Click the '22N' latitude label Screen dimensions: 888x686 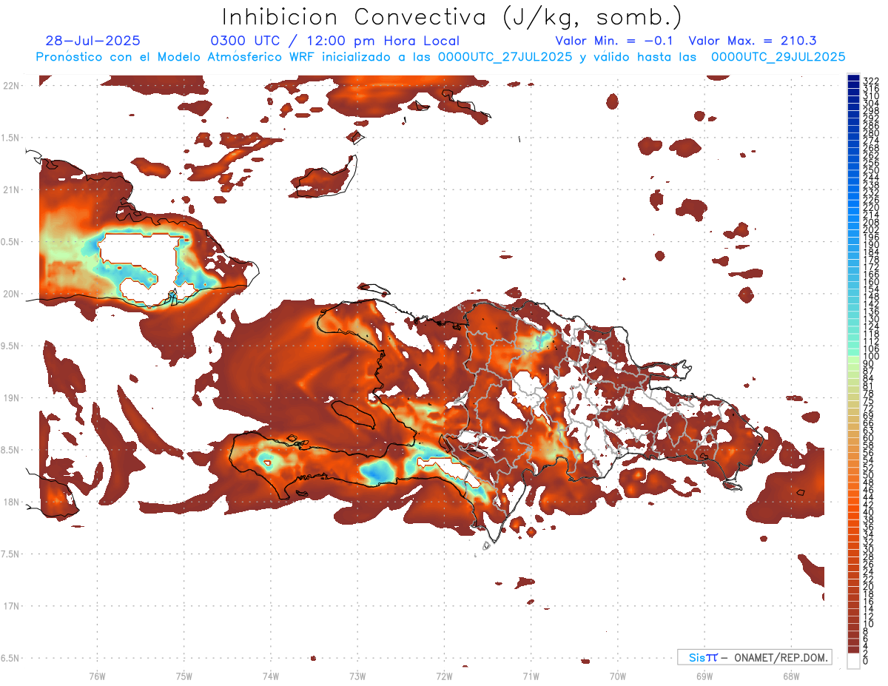coord(11,86)
